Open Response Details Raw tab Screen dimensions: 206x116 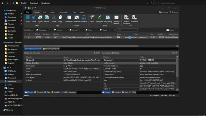(x=125, y=92)
